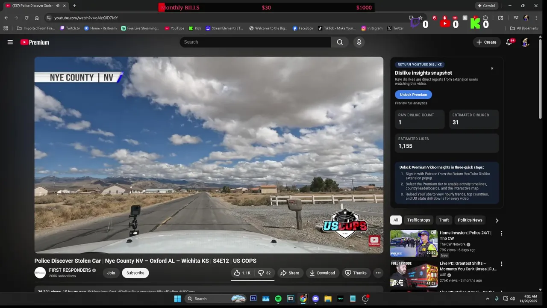
Task: Open Discord from taskbar
Action: (x=315, y=299)
